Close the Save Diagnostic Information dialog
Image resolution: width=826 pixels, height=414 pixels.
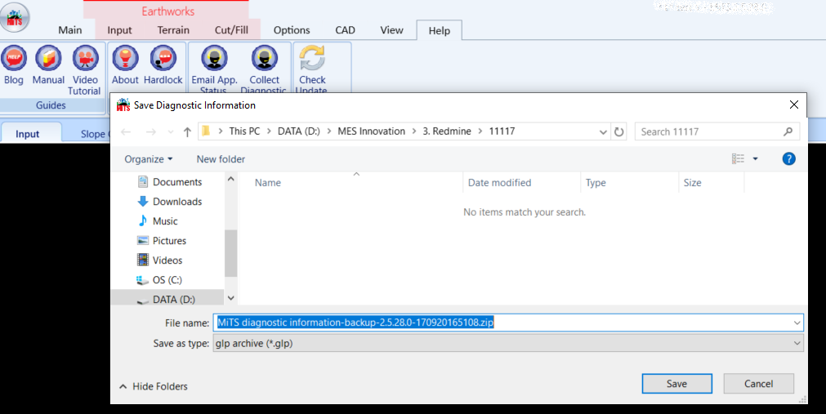point(794,105)
